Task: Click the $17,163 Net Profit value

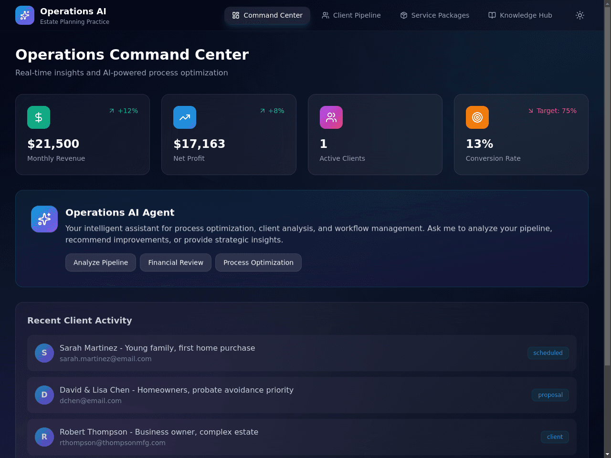Action: pyautogui.click(x=200, y=144)
